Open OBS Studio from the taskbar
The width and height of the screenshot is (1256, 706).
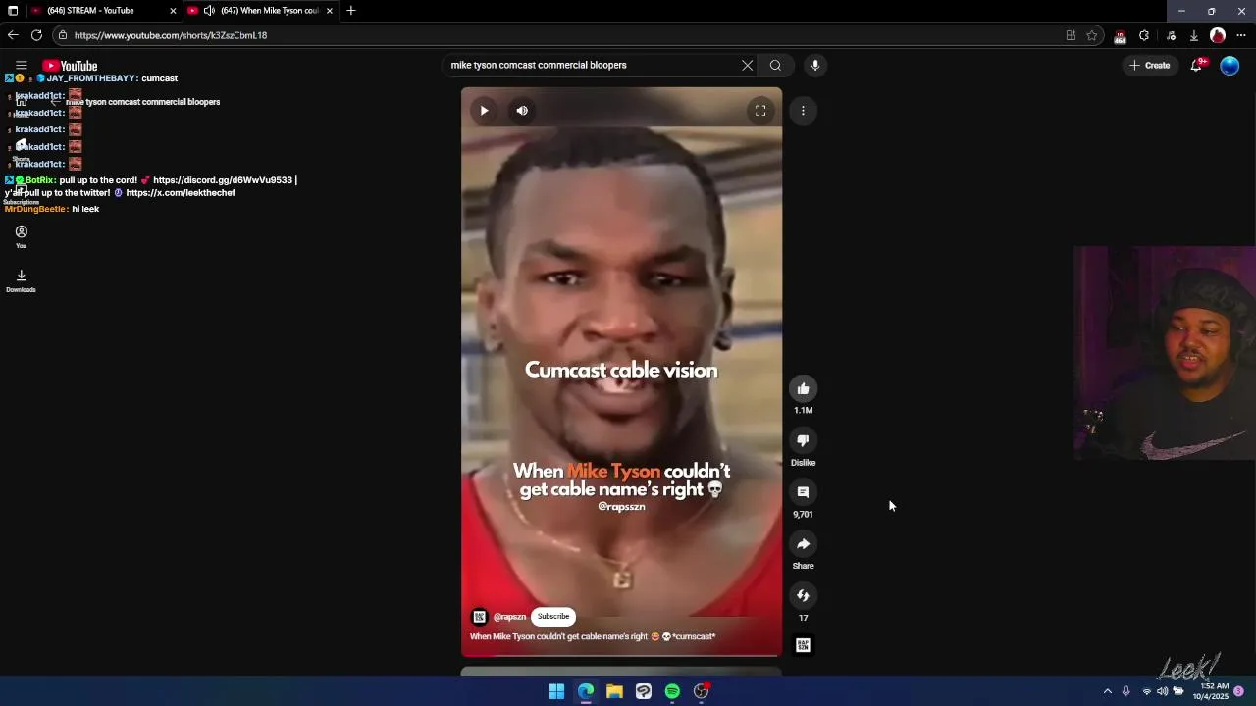pos(702,691)
